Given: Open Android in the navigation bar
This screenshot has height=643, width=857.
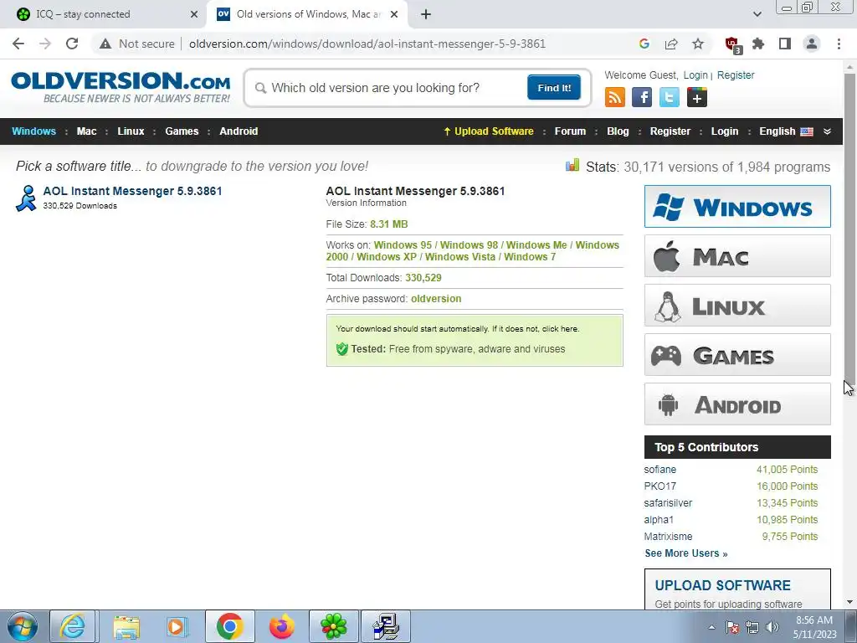Looking at the screenshot, I should click(239, 131).
